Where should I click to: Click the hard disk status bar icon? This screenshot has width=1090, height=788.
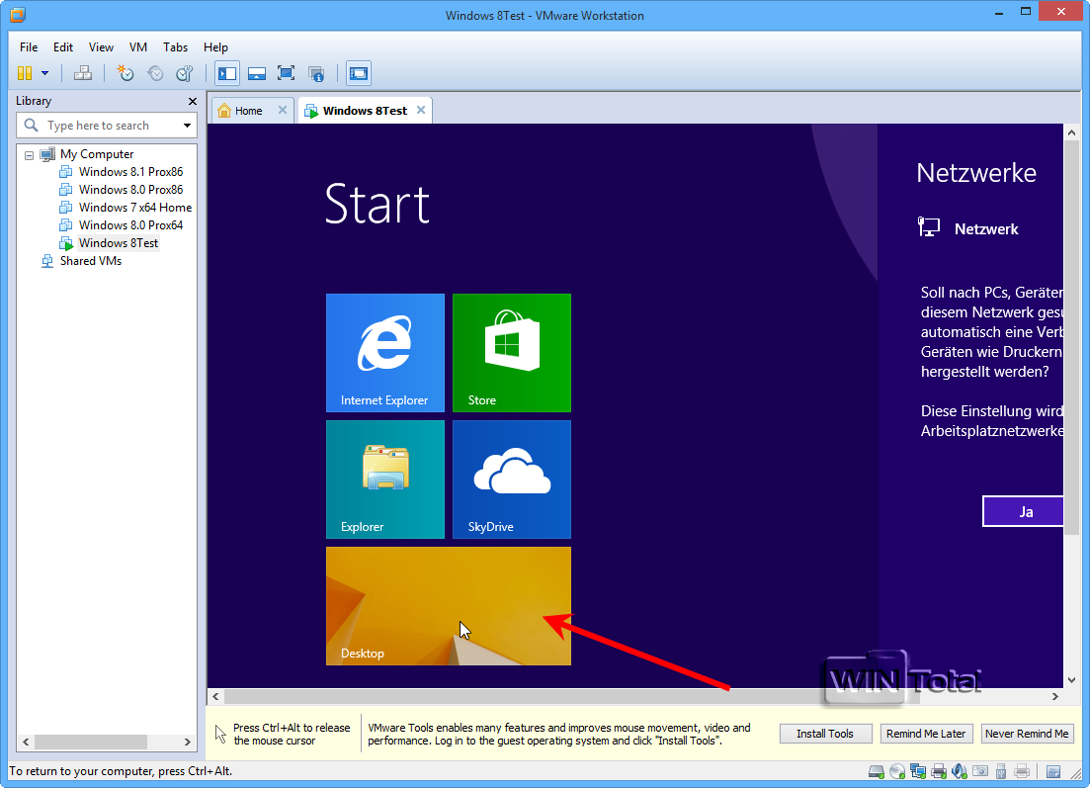(877, 771)
